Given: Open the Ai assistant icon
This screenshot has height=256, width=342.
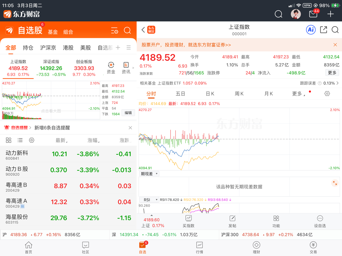Looking at the screenshot, I should (311, 30).
